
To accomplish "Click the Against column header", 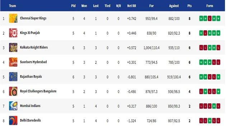I will [174, 6].
